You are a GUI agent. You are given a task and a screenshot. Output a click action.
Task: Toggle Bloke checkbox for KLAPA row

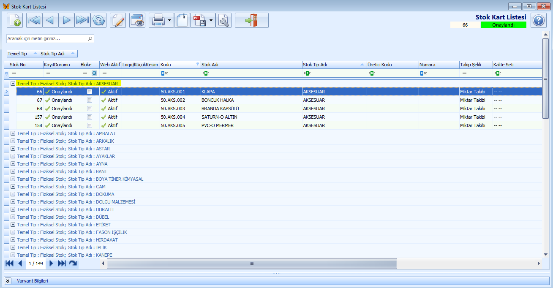(x=90, y=92)
